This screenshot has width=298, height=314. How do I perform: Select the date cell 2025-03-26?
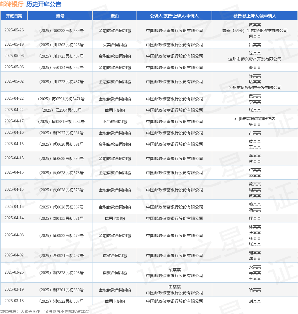click(x=14, y=272)
